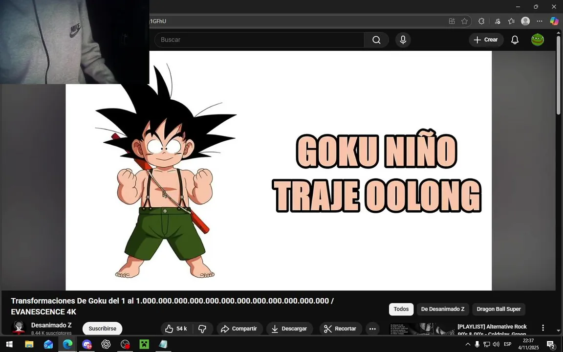Open ChatGPT app from the taskbar
This screenshot has width=563, height=352.
coord(106,345)
